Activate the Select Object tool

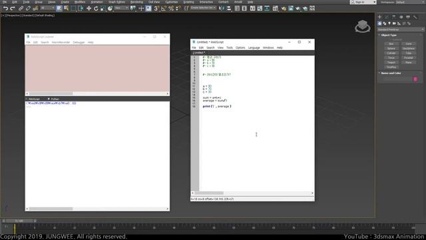(x=59, y=9)
